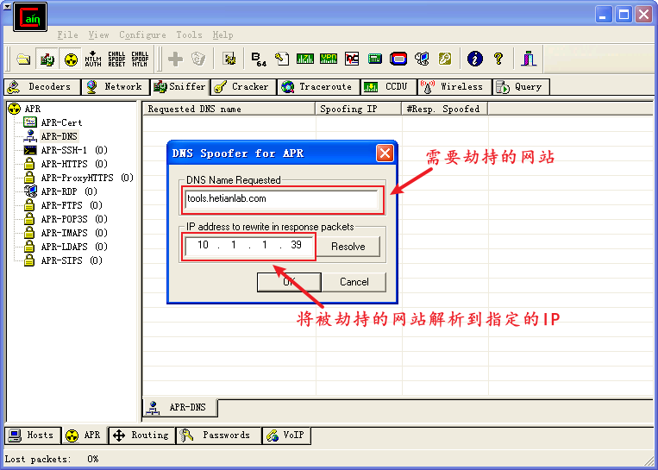The height and width of the screenshot is (470, 658).
Task: Open the key-and-page Access password decoder icon
Action: [282, 59]
